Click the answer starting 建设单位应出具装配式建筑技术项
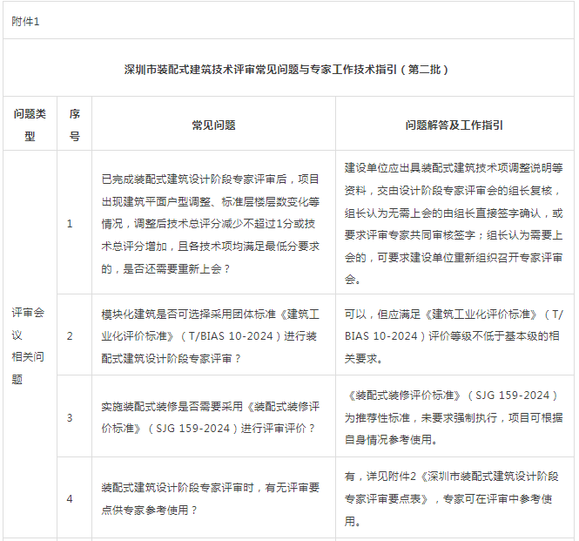The image size is (579, 541). point(454,224)
